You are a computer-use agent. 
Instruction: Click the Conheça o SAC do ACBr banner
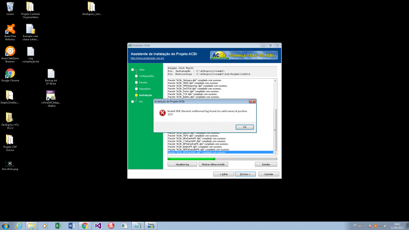tap(244, 55)
